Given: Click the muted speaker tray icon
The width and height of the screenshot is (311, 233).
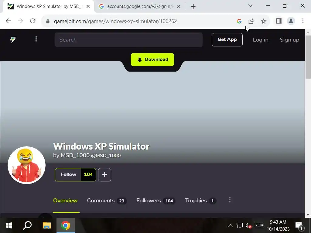Looking at the screenshot, I should click(x=248, y=226).
